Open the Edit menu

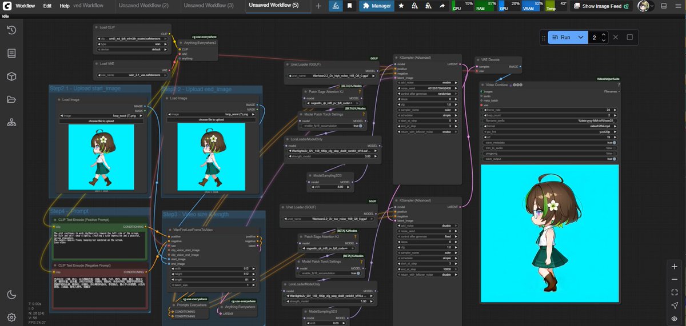pos(47,6)
